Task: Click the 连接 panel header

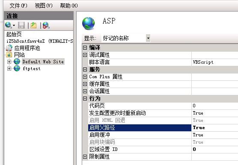Action: click(x=39, y=16)
